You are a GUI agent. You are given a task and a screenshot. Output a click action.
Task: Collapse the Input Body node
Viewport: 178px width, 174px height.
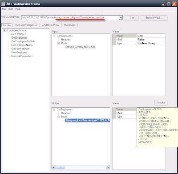click(x=59, y=43)
